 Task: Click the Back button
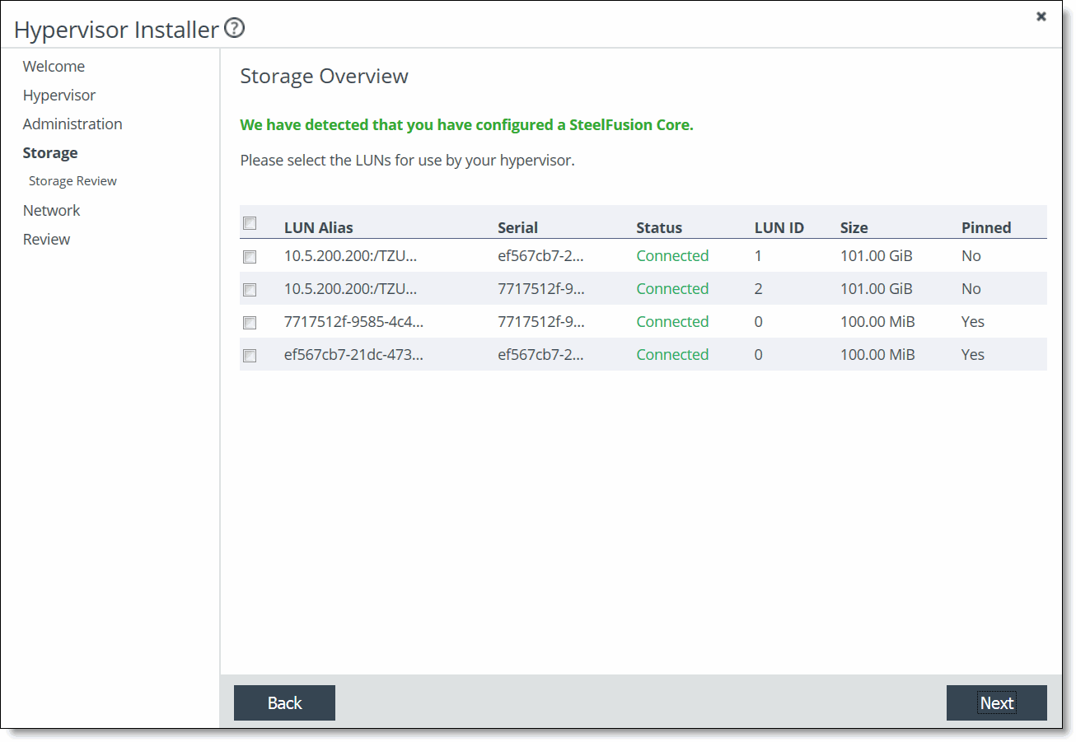pyautogui.click(x=284, y=702)
